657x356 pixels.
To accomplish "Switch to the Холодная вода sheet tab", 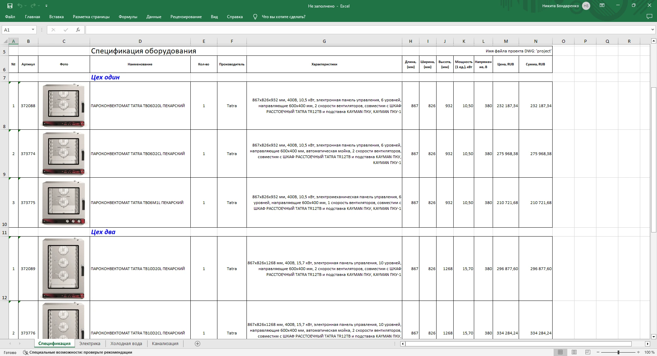I will click(126, 344).
